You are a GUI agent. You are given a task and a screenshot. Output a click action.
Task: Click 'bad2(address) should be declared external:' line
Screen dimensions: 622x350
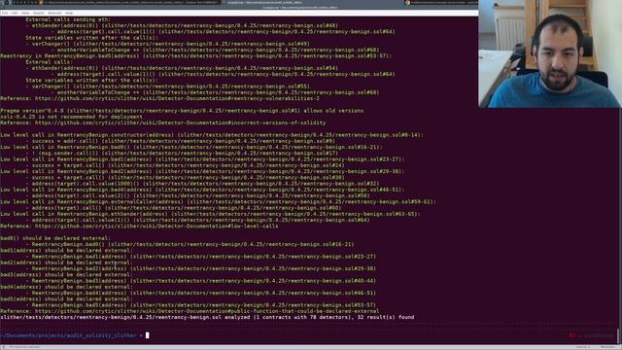pyautogui.click(x=66, y=262)
